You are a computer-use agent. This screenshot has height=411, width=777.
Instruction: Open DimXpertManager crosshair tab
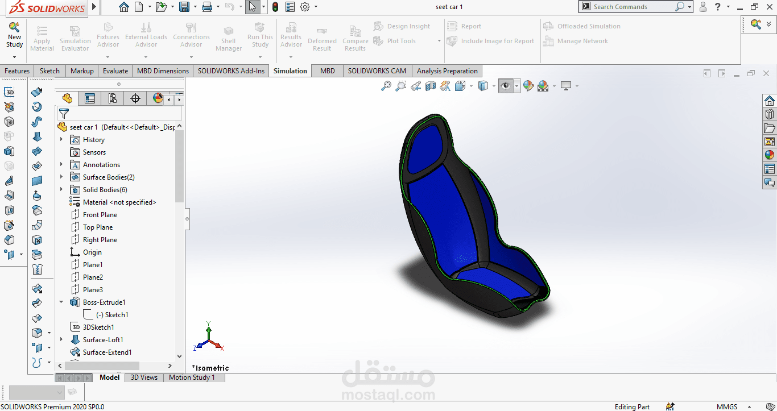pyautogui.click(x=135, y=98)
